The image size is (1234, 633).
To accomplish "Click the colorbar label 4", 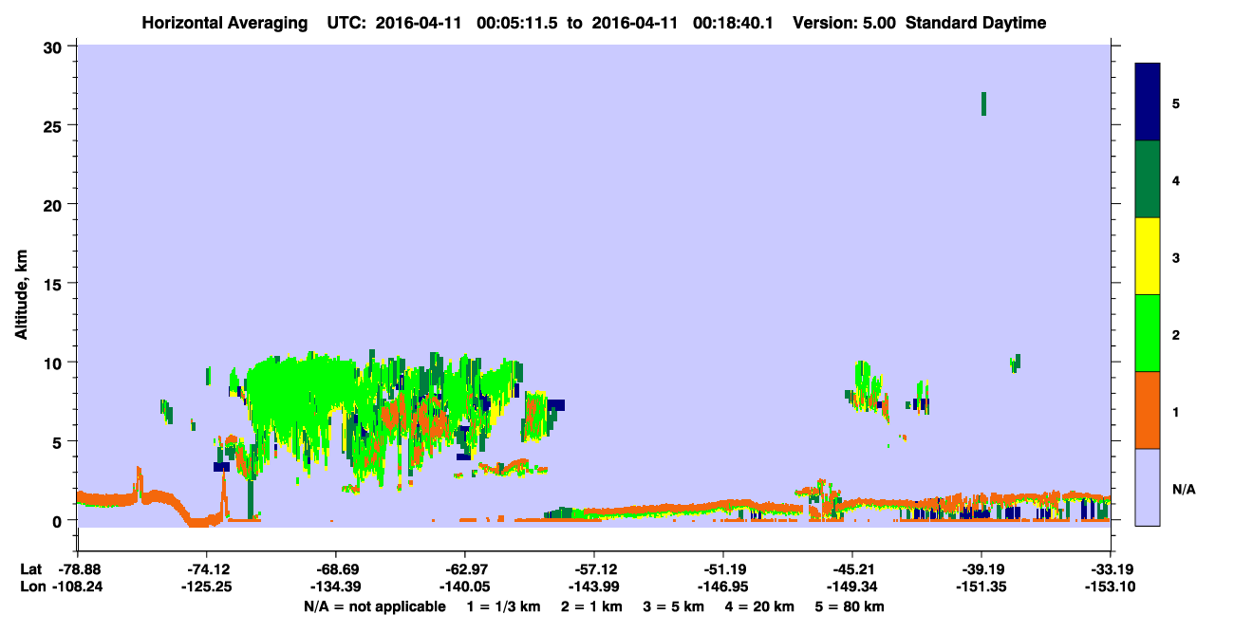I will tap(1176, 179).
